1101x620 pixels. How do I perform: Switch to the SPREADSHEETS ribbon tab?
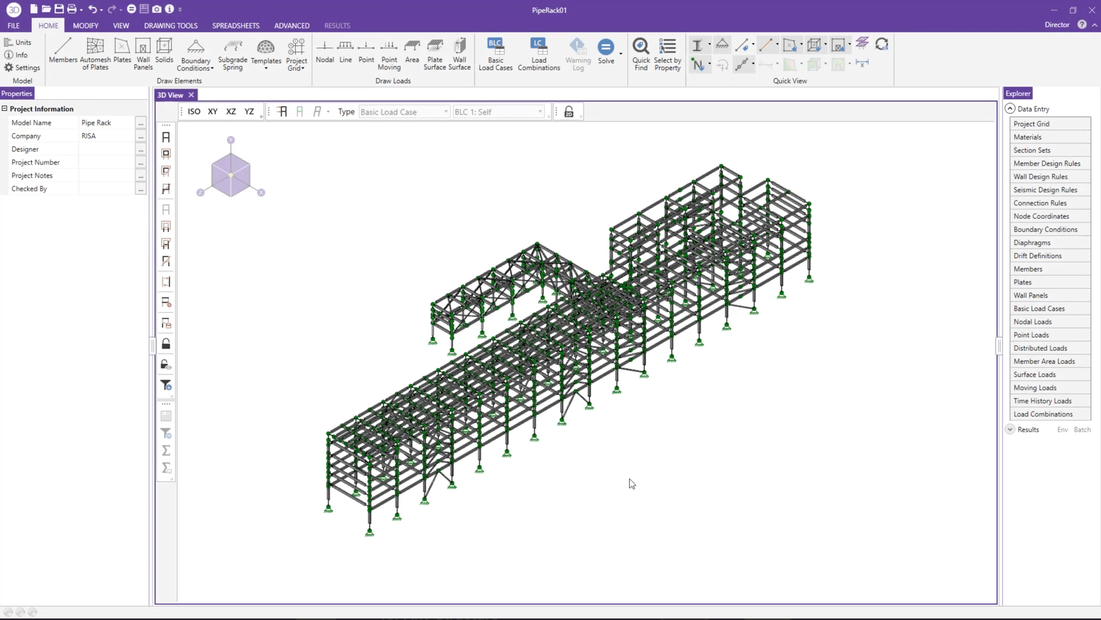pos(236,25)
